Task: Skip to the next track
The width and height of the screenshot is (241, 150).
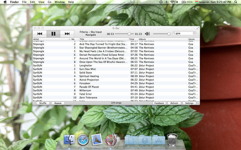Action: click(67, 34)
